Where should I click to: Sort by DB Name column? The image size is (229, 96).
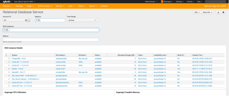pyautogui.click(x=83, y=55)
